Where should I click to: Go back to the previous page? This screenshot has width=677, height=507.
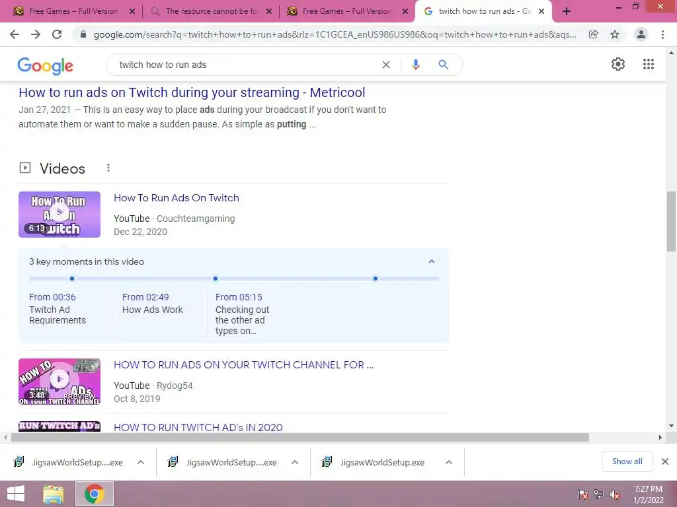(15, 34)
